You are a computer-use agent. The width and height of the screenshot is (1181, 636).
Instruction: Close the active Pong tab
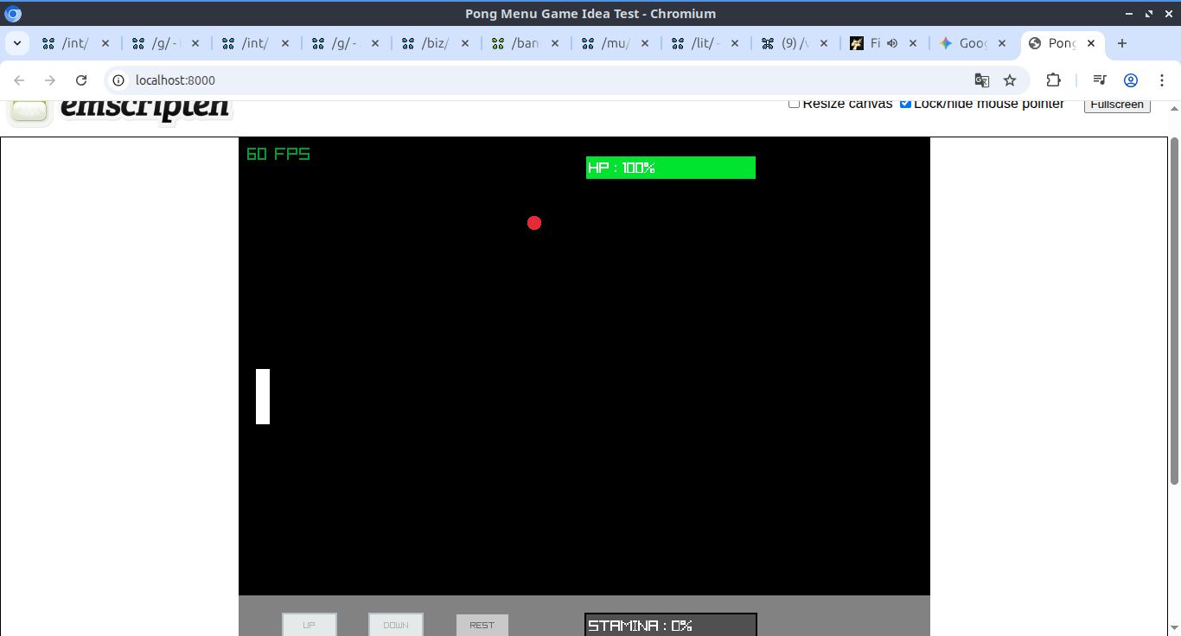click(x=1091, y=43)
